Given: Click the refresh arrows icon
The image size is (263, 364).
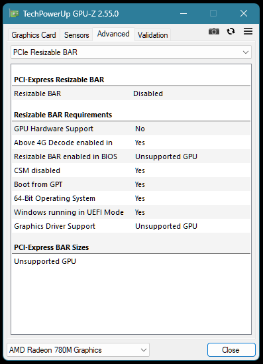Looking at the screenshot, I should 231,31.
